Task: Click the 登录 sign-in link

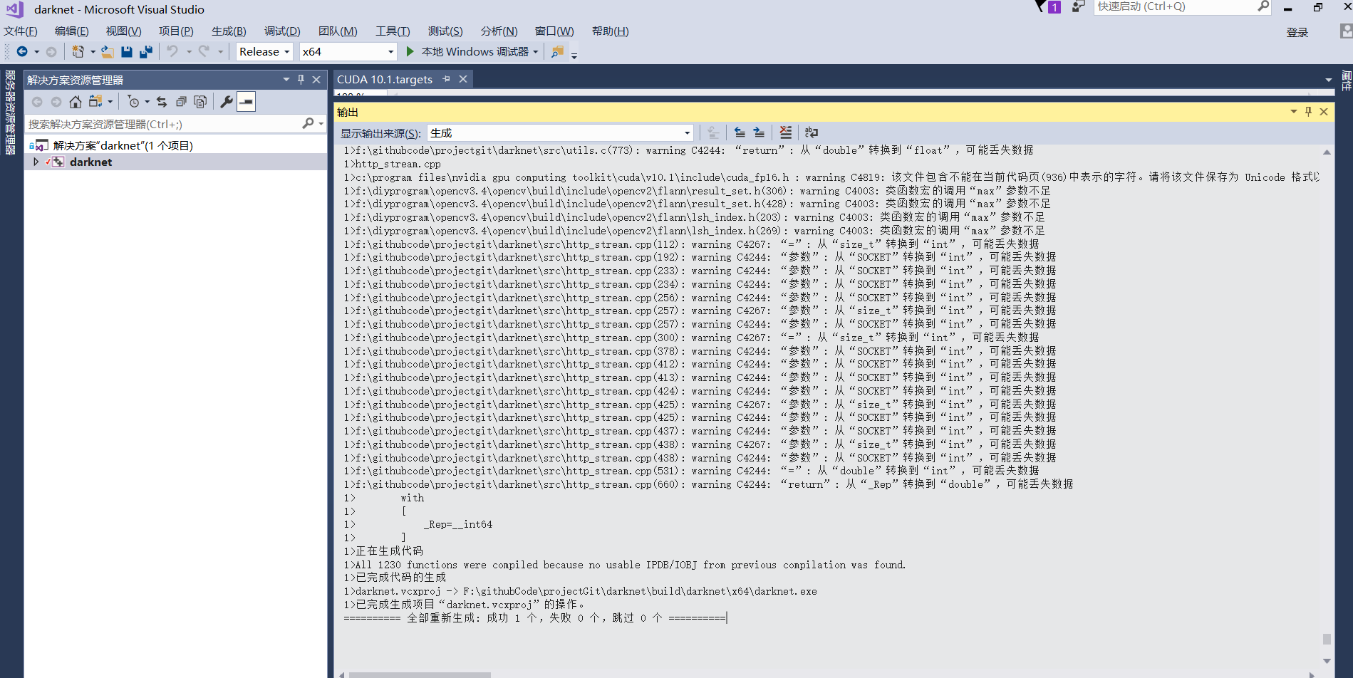Action: (1297, 32)
